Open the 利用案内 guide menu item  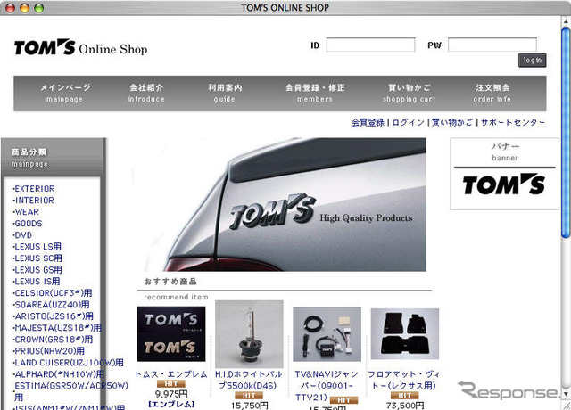click(225, 93)
